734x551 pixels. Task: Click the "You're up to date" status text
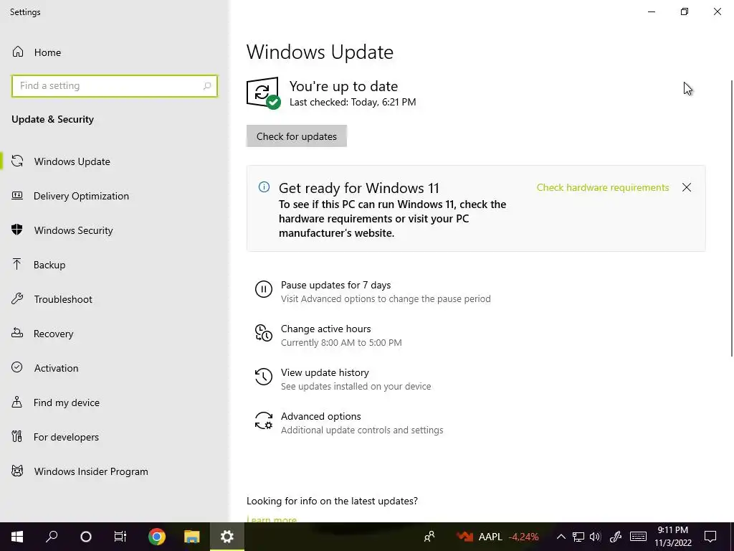pyautogui.click(x=343, y=86)
